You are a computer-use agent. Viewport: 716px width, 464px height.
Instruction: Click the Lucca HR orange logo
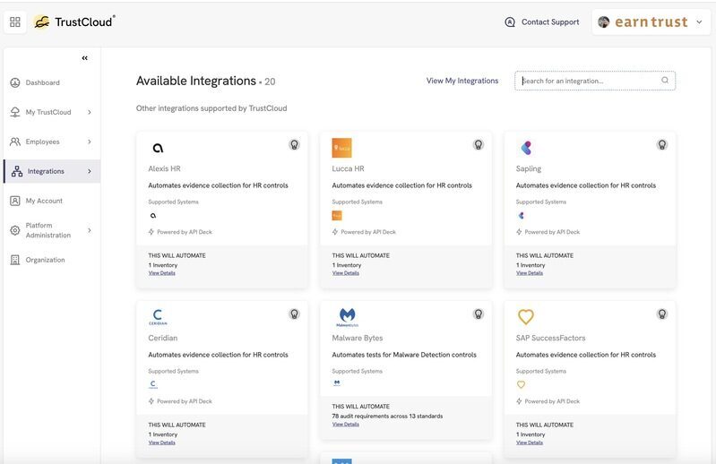341,148
